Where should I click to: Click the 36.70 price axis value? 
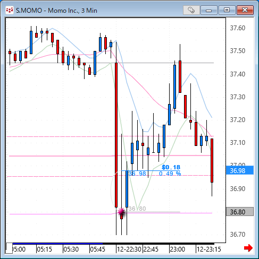coord(238,235)
